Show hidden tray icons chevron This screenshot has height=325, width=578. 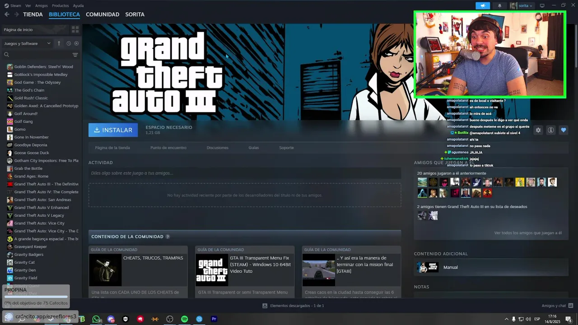pyautogui.click(x=506, y=319)
